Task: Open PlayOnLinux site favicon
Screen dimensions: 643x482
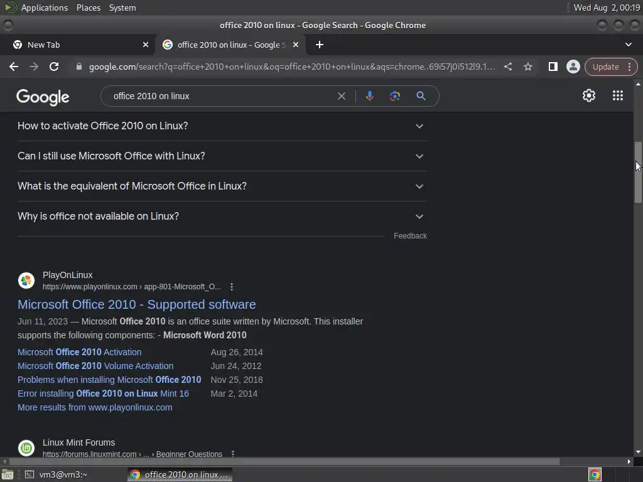Action: tap(26, 281)
